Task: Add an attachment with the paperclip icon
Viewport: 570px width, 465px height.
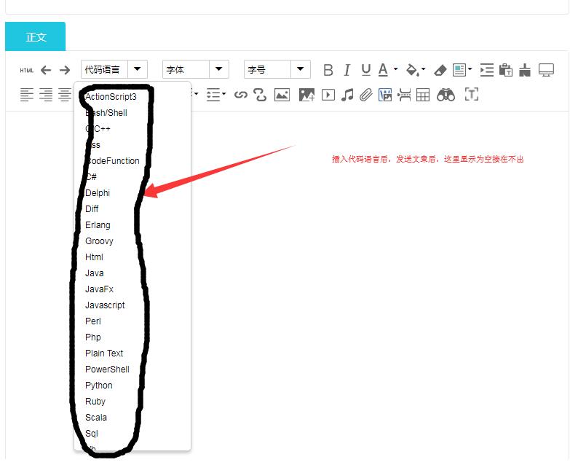Action: click(366, 95)
